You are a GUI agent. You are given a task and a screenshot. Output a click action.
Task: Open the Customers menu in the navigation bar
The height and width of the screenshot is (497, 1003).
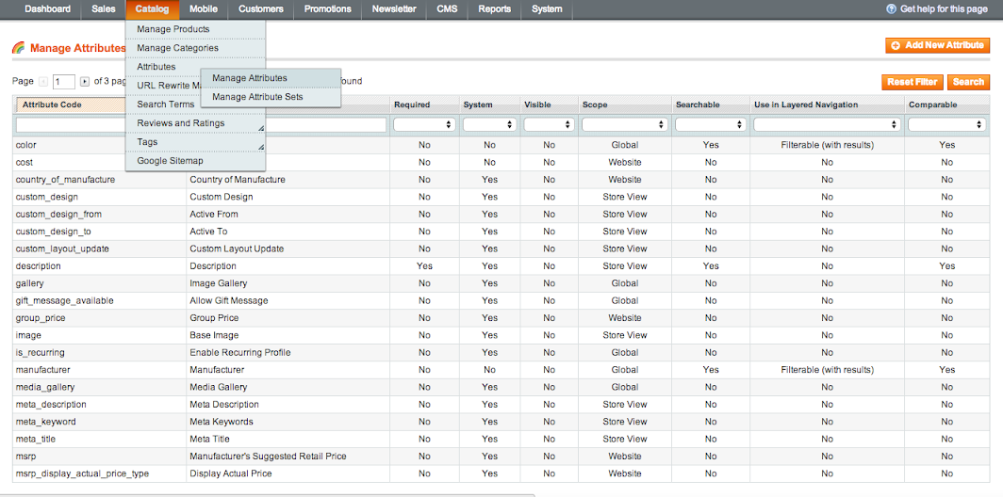point(261,9)
